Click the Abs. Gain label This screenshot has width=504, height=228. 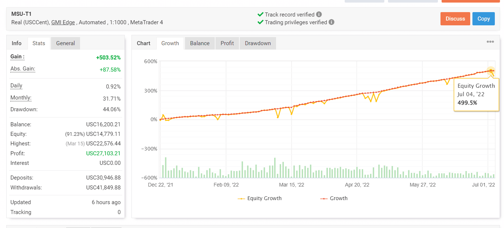click(x=23, y=69)
